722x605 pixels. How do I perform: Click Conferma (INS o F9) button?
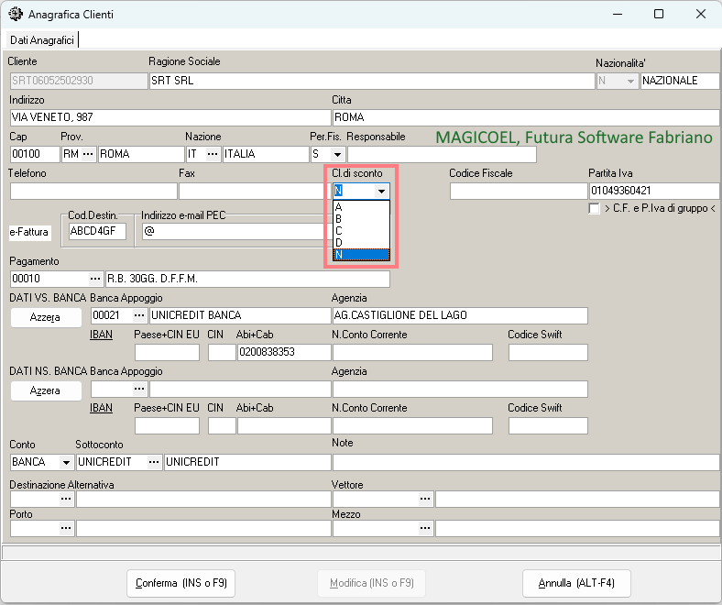click(181, 583)
